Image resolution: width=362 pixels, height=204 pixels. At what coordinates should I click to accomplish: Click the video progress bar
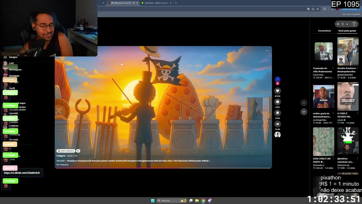163,168
